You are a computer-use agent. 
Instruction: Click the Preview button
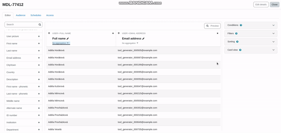(x=213, y=26)
